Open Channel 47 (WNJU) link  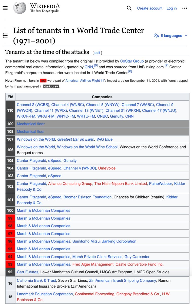point(159,110)
